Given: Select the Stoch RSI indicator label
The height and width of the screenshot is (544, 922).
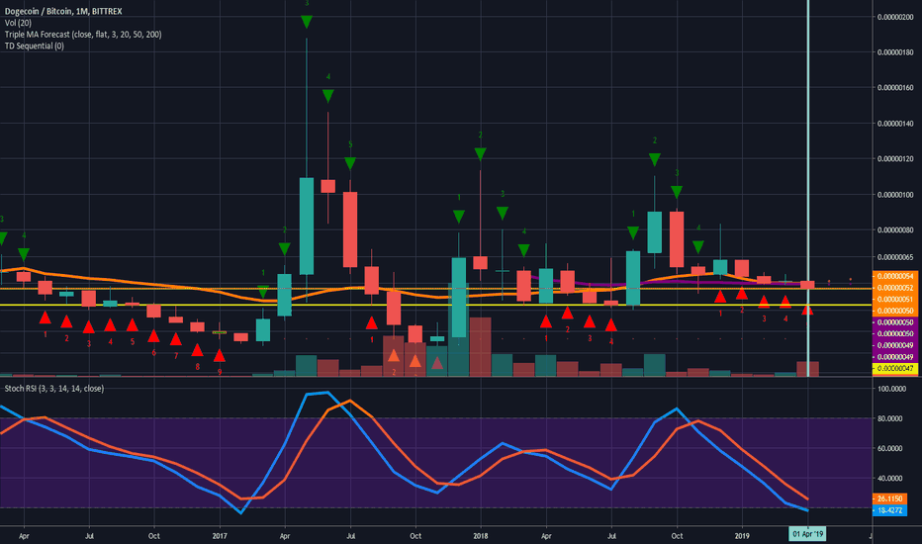Looking at the screenshot, I should point(54,388).
